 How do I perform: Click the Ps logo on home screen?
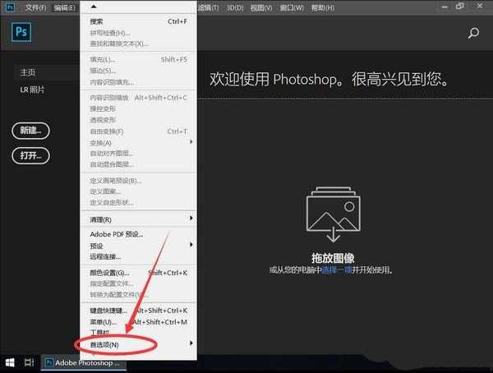pyautogui.click(x=21, y=32)
